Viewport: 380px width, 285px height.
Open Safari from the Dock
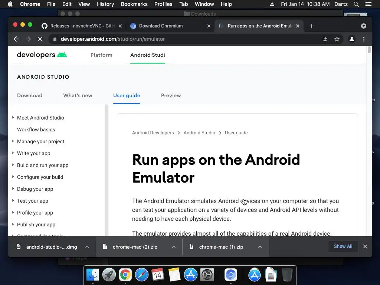(141, 275)
